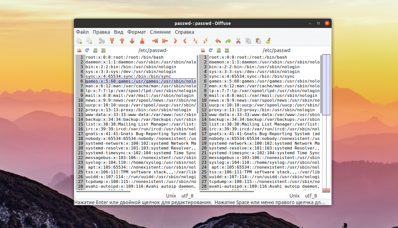Screen dimensions: 398x228
Task: Change the left pane Unix line-ending setting
Action: pos(171,196)
